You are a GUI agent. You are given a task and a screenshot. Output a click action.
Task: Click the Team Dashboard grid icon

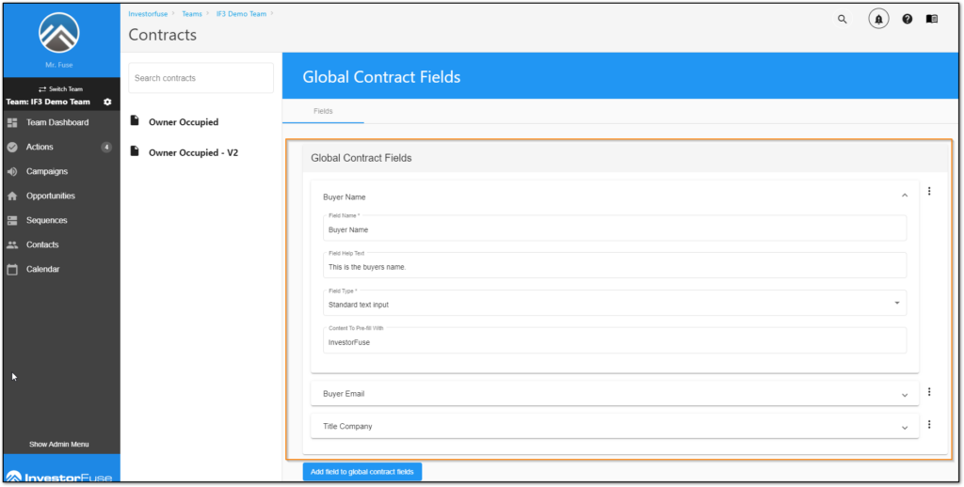click(x=12, y=123)
